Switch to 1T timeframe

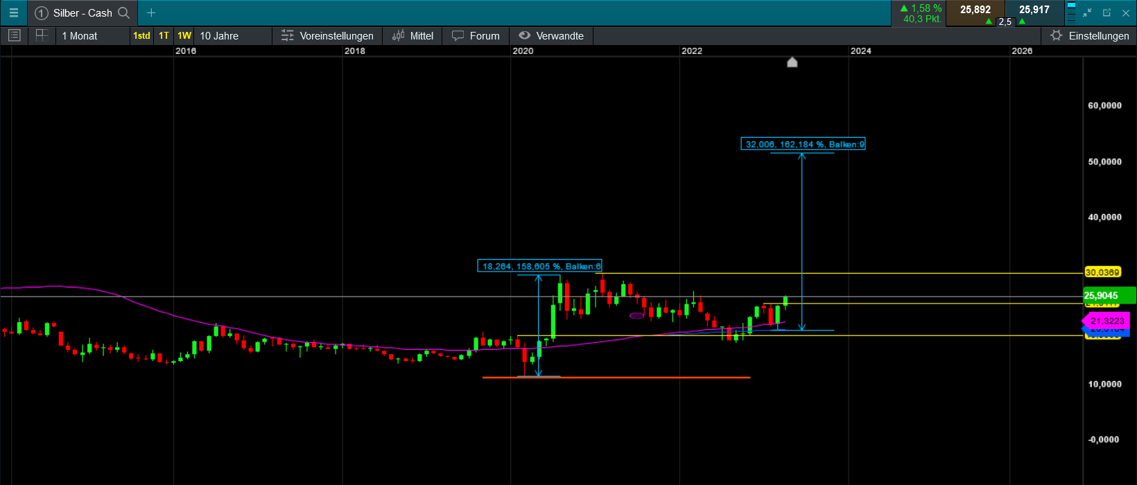pos(164,36)
